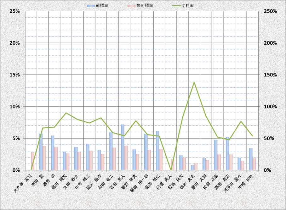Click the green line peak above 橋木 太希
Image resolution: width=286 pixels, height=210 pixels.
pyautogui.click(x=194, y=82)
